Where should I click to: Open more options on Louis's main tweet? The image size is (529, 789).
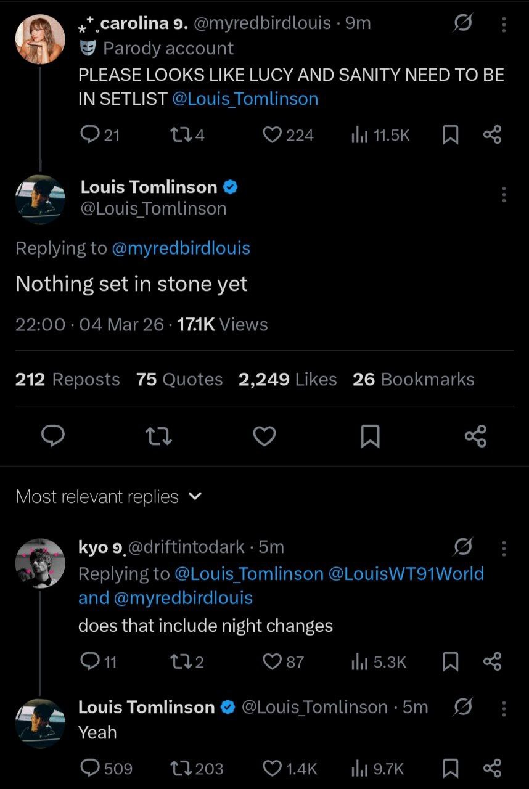(x=504, y=195)
